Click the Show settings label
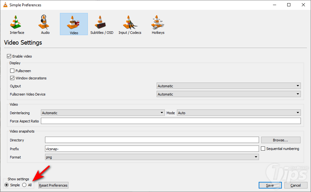The width and height of the screenshot is (311, 192). [x=18, y=179]
